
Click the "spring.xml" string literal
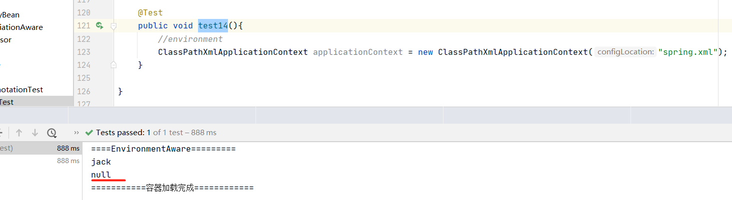click(688, 52)
